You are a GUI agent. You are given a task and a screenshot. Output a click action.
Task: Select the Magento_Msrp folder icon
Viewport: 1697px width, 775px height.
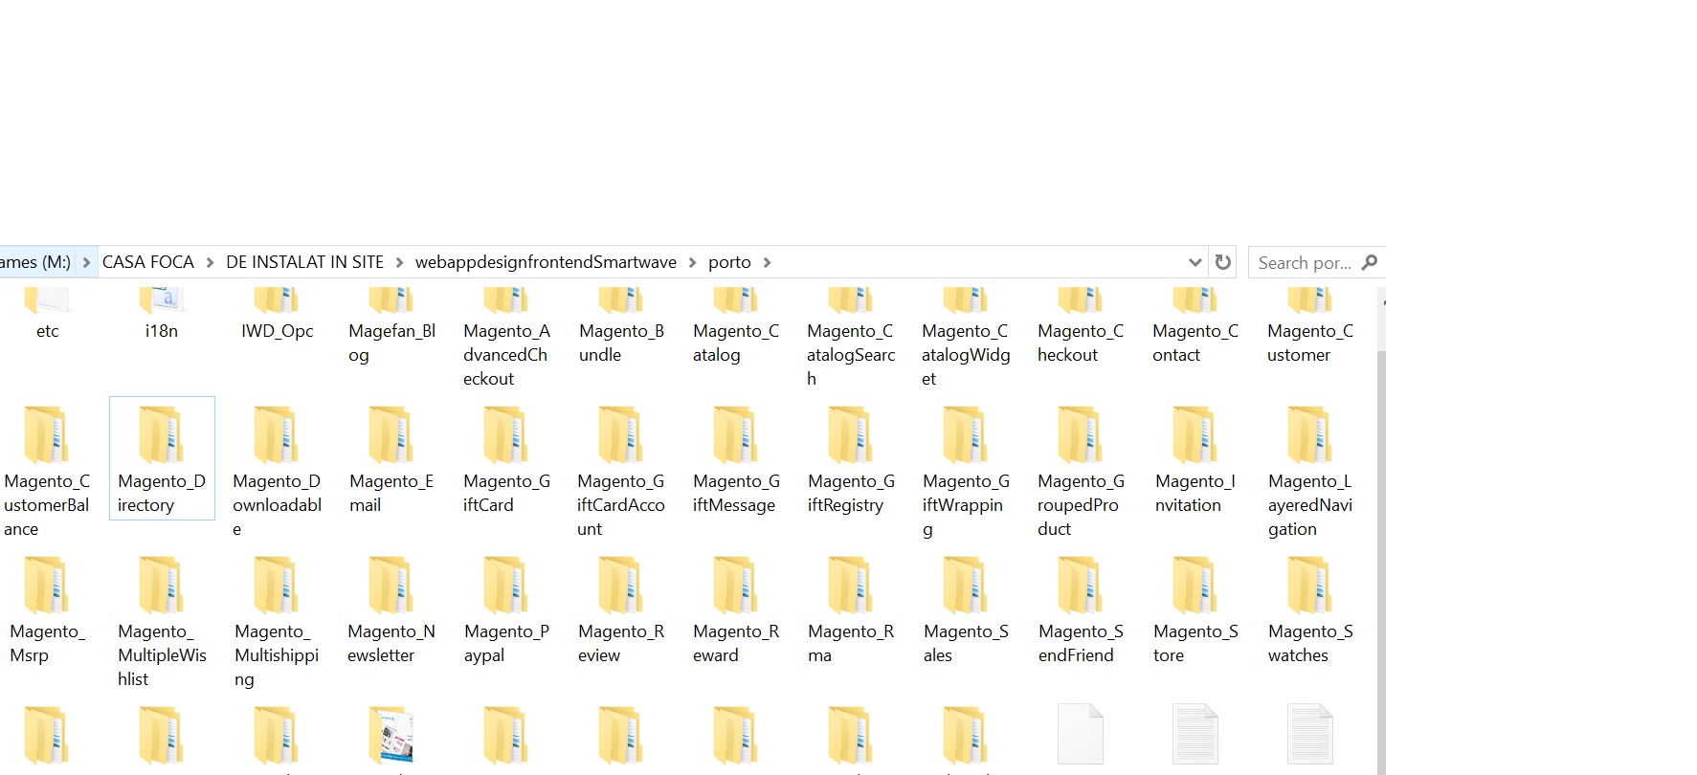46,585
